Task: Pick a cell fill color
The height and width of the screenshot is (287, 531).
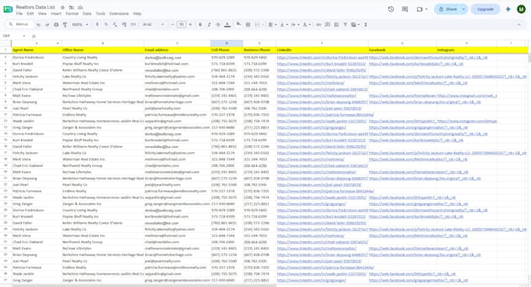Action: click(x=238, y=25)
